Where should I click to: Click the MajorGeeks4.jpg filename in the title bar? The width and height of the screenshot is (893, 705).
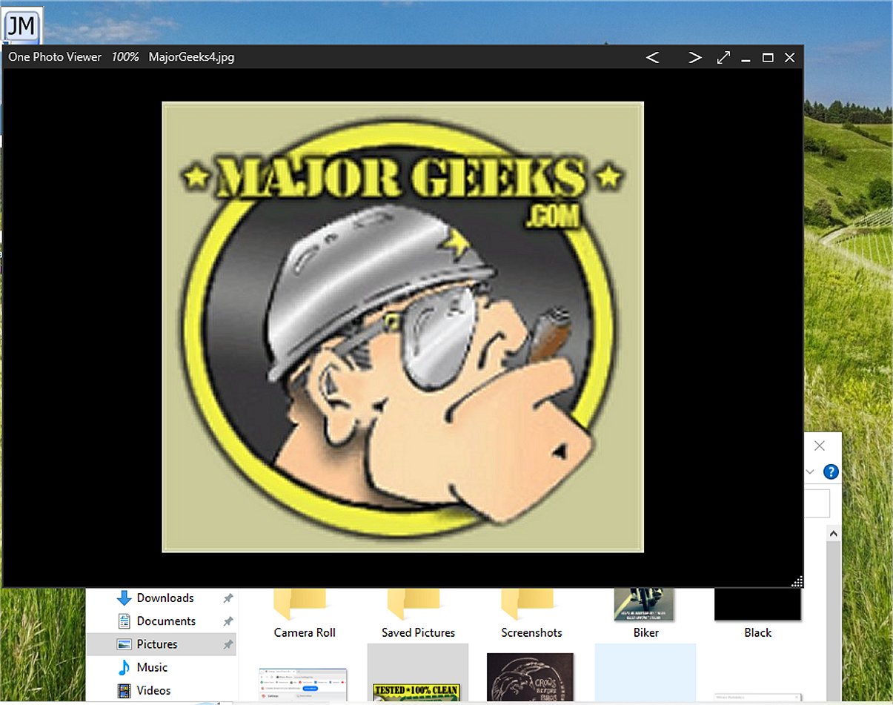click(190, 57)
